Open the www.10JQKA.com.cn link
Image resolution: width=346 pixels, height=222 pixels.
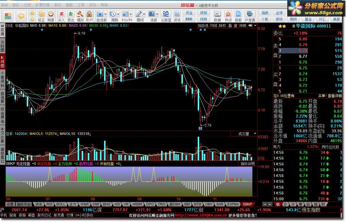tap(201, 215)
